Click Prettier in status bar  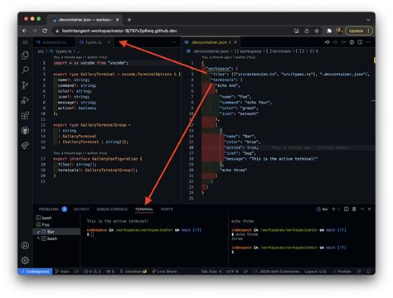point(342,272)
